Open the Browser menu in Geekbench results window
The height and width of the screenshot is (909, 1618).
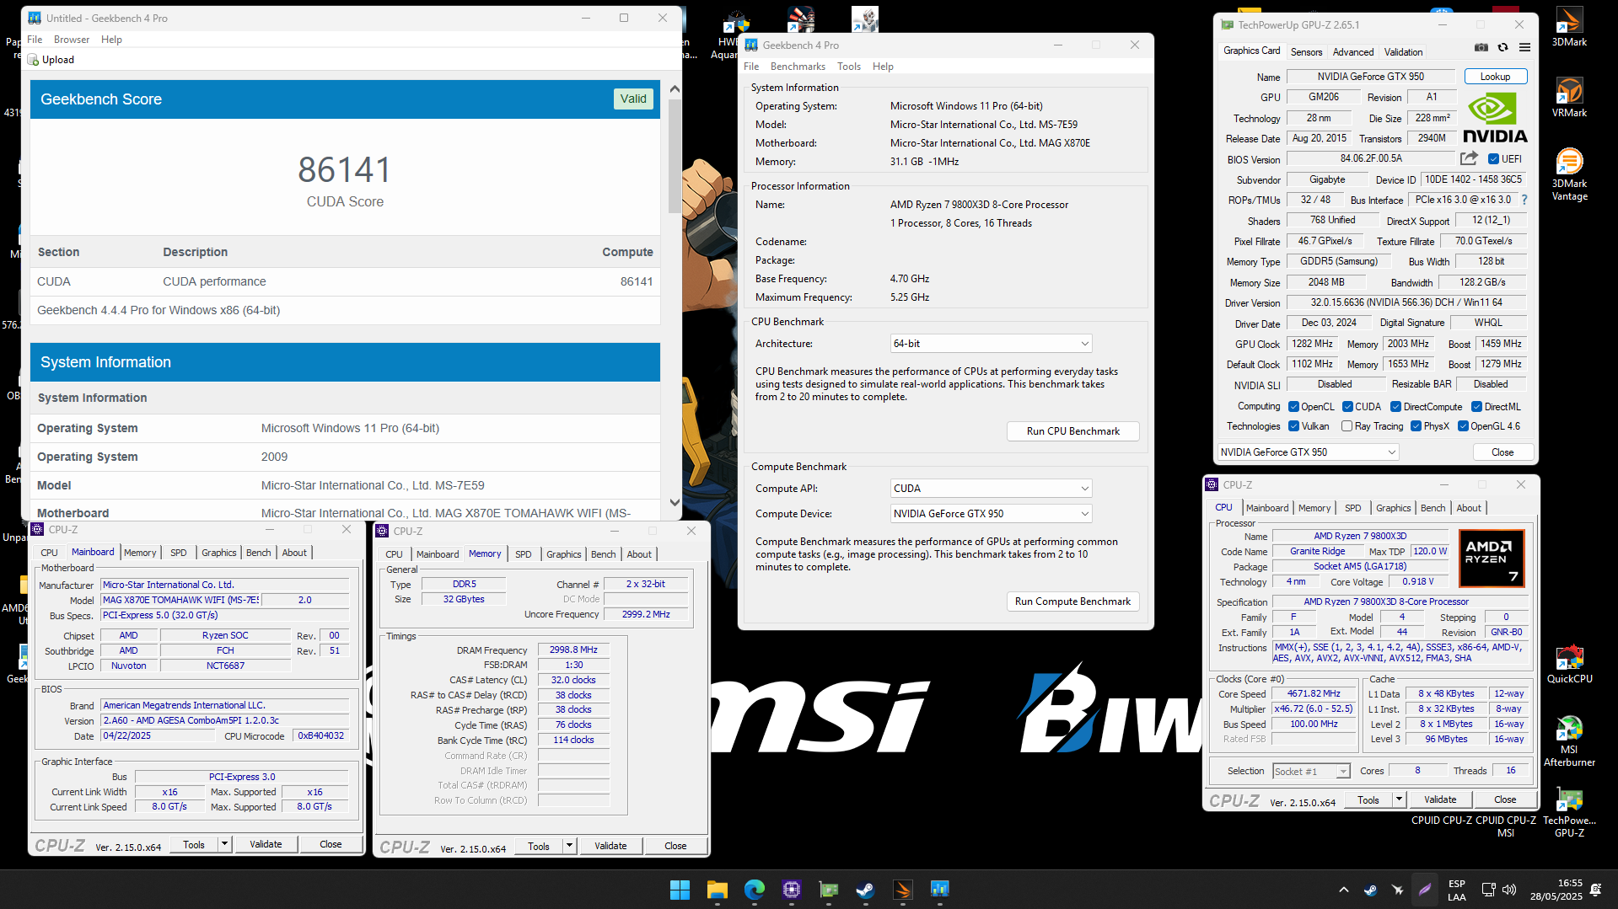click(x=72, y=40)
